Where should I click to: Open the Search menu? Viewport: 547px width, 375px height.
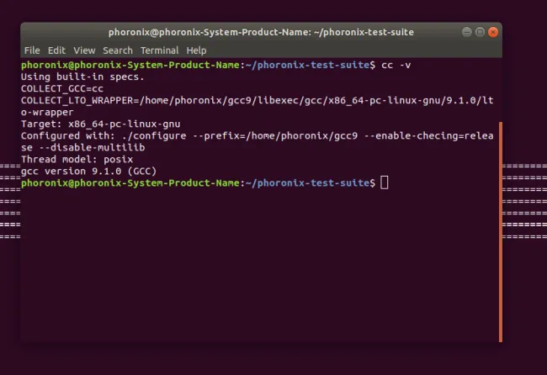pyautogui.click(x=118, y=50)
